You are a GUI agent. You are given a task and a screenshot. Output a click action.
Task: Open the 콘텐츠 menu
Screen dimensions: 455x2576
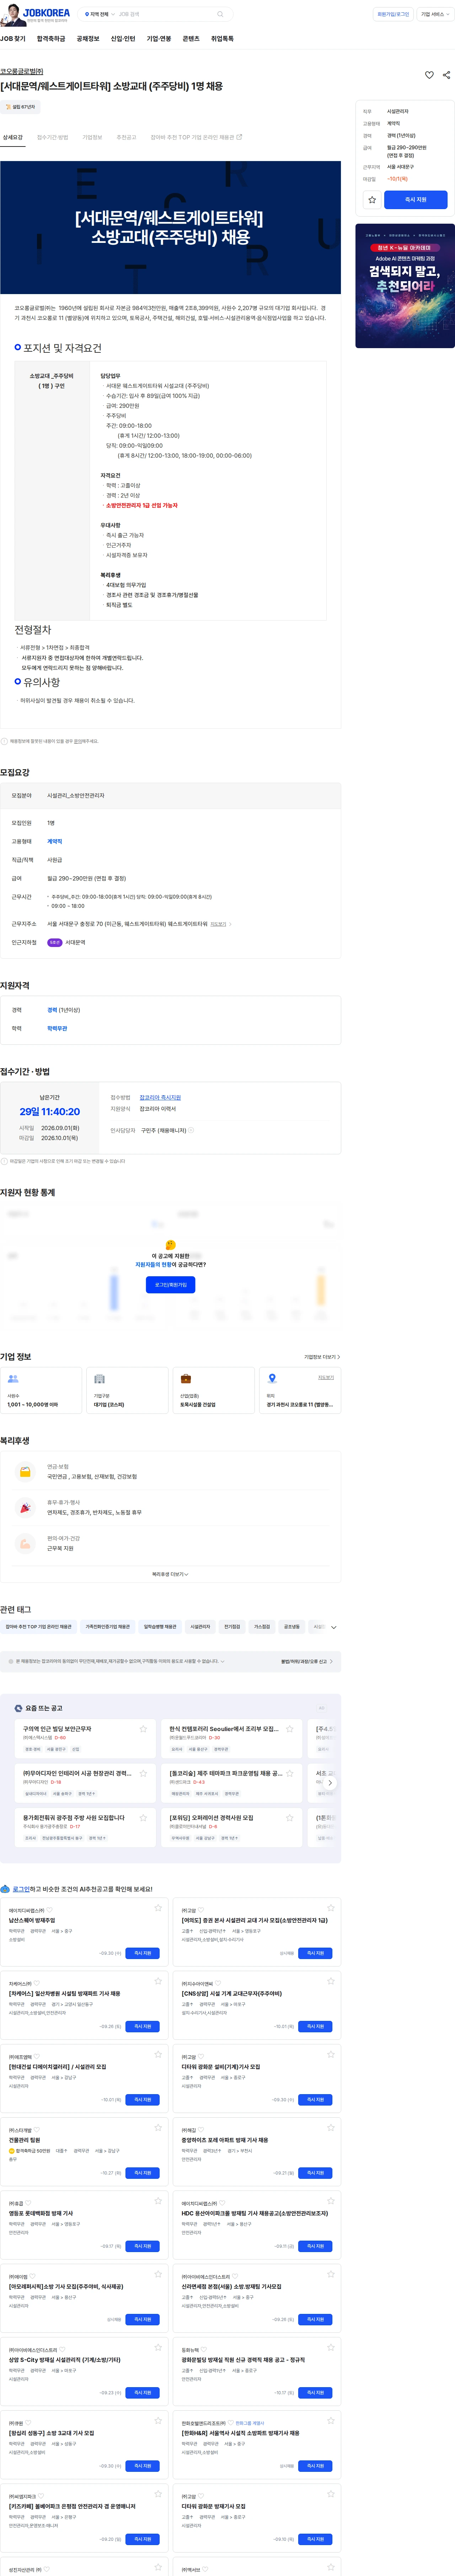(191, 39)
